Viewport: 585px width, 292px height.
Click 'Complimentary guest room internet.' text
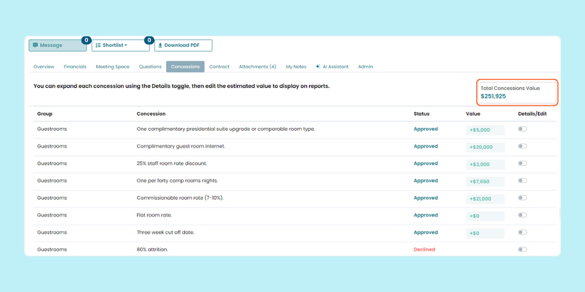(x=181, y=147)
